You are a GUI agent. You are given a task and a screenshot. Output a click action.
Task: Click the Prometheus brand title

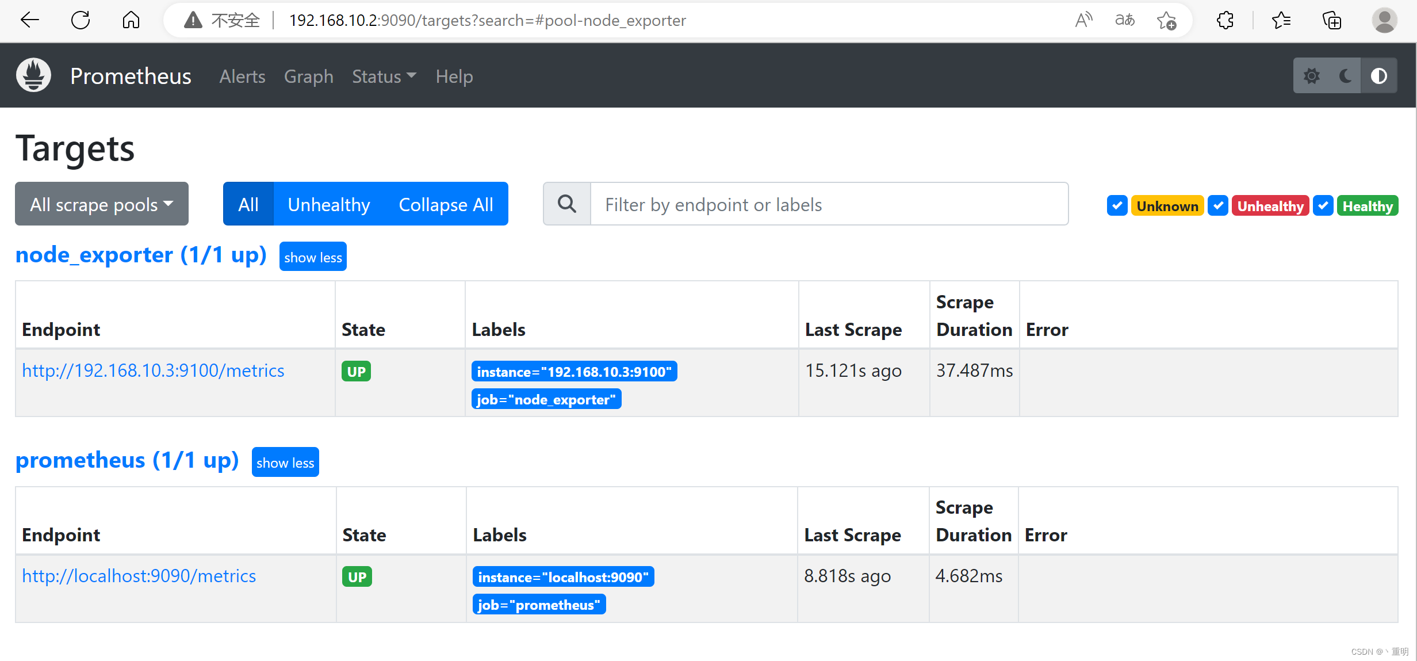[x=131, y=76]
